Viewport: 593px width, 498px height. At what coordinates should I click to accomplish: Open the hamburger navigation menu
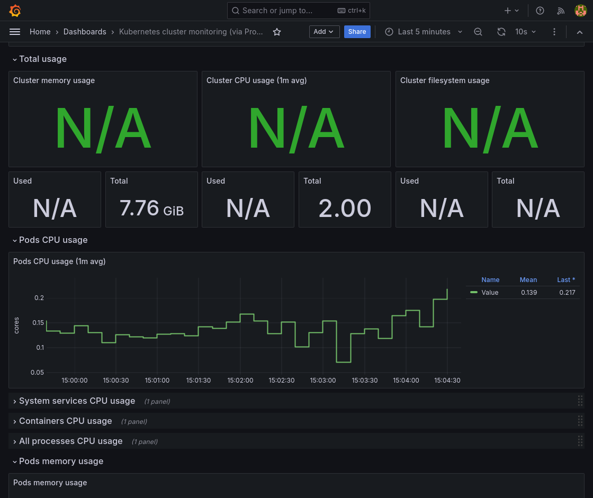point(15,32)
